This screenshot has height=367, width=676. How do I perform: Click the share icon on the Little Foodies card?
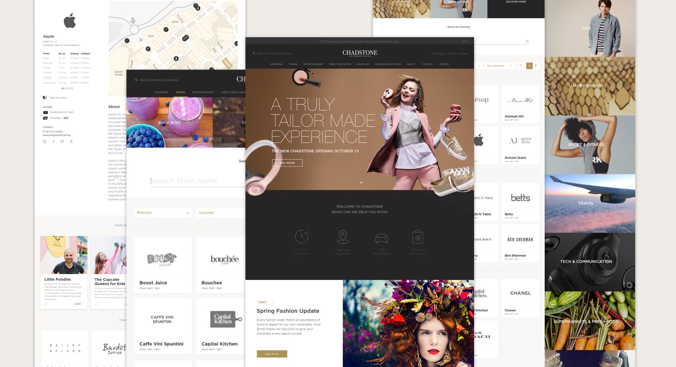click(x=45, y=304)
